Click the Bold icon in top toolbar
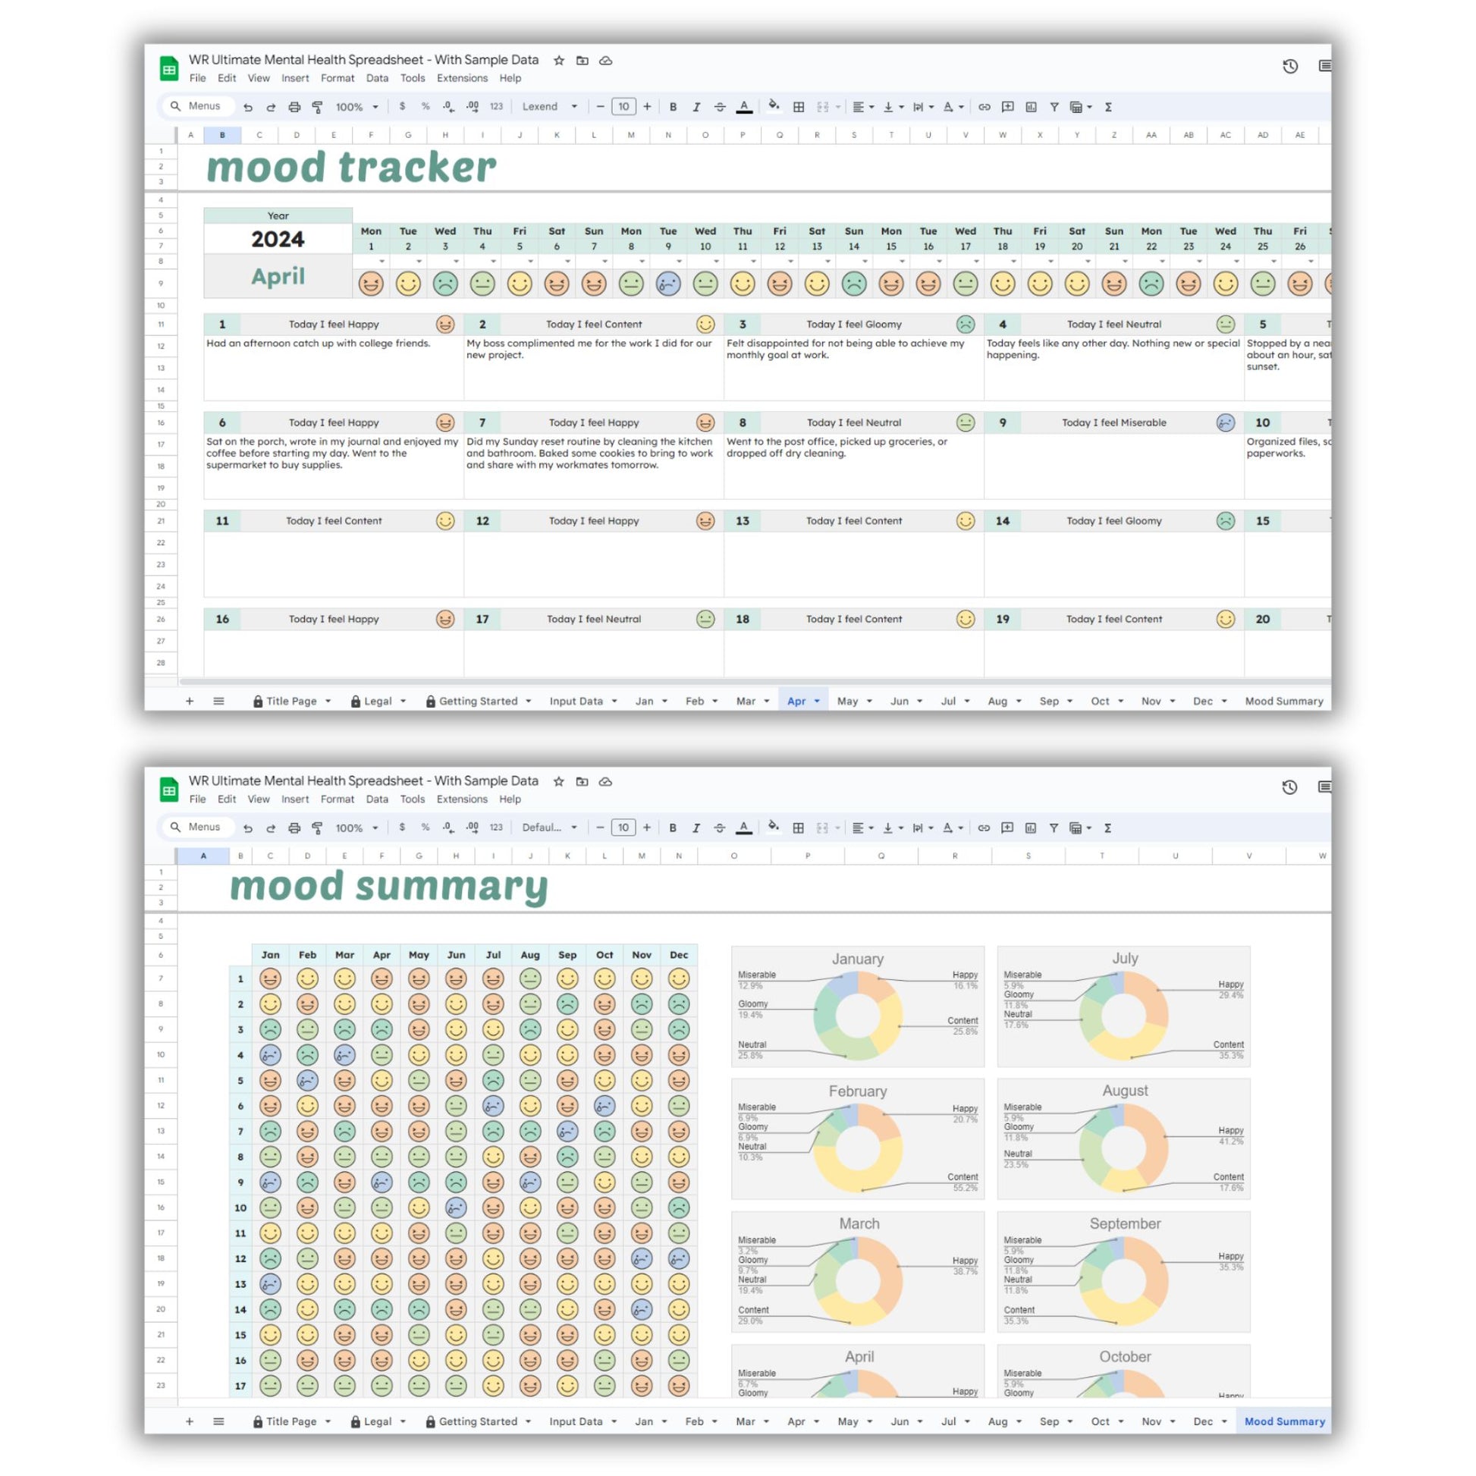The image size is (1476, 1476). (x=673, y=107)
